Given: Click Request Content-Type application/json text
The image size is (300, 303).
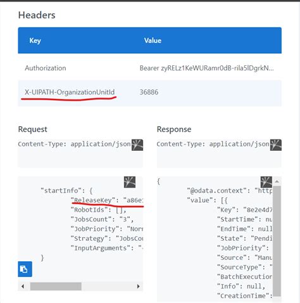Looking at the screenshot, I should (74, 144).
